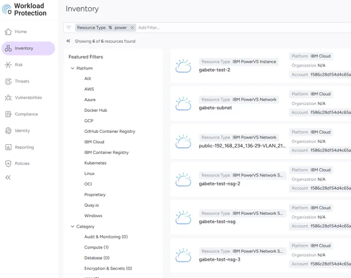The height and width of the screenshot is (278, 351).
Task: Click the Threats target icon
Action: (x=8, y=81)
